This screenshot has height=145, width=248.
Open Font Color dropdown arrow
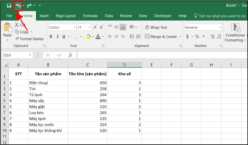pyautogui.click(x=103, y=37)
